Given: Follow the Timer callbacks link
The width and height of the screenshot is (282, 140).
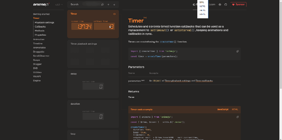Looking at the screenshot, I should [204, 81].
